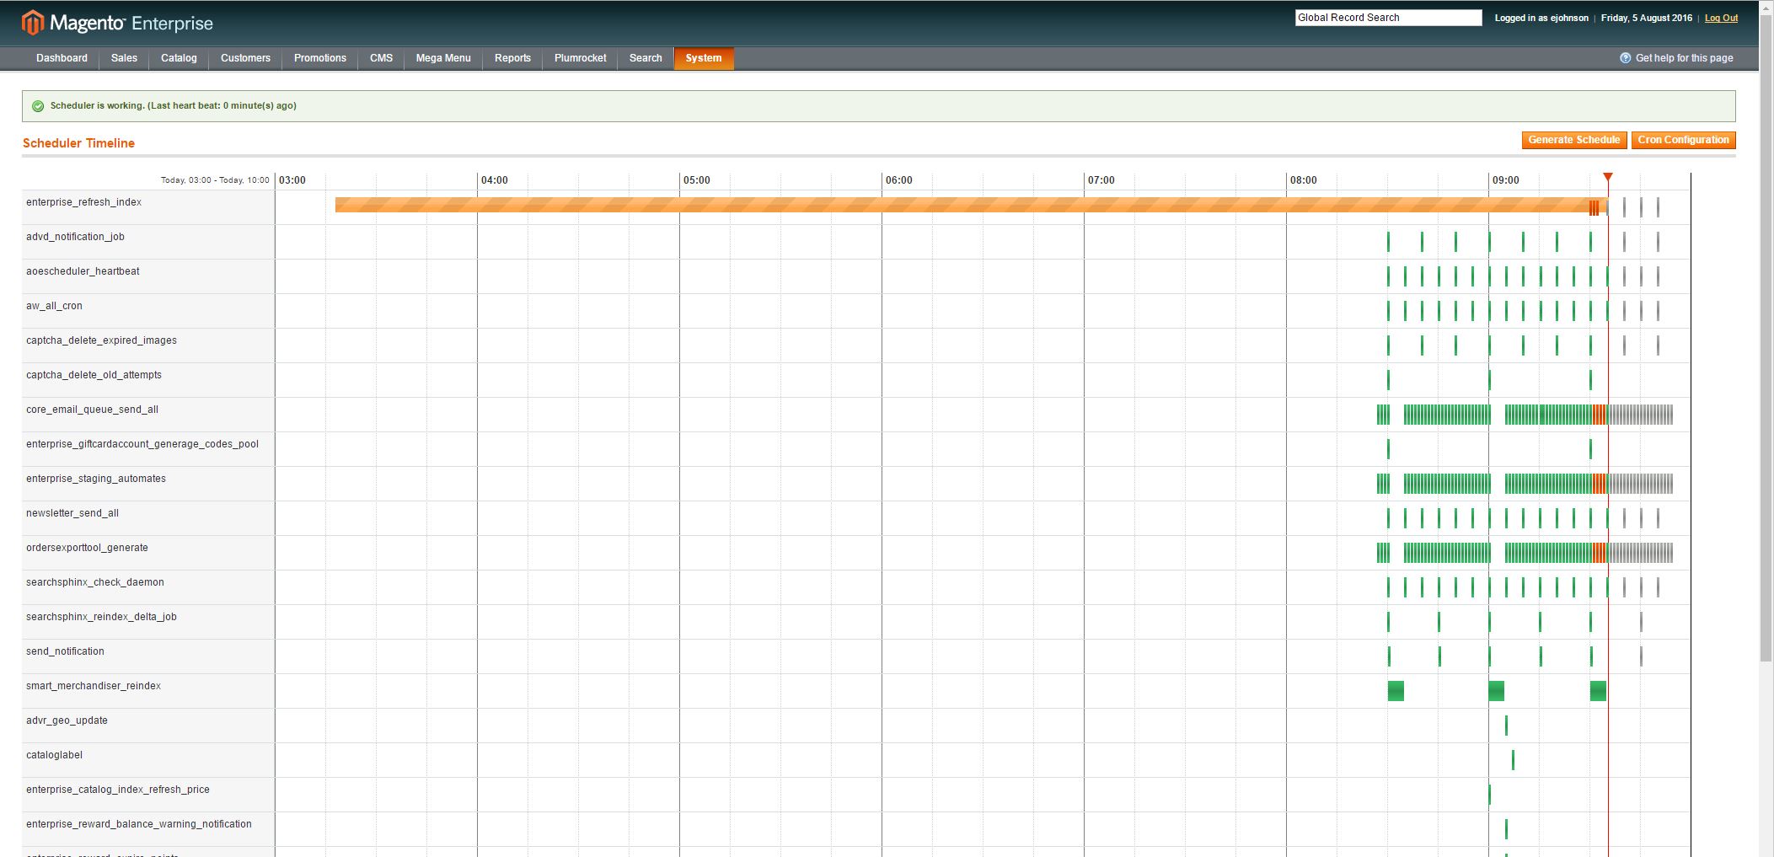Open the Catalog menu
Image resolution: width=1774 pixels, height=857 pixels.
[179, 58]
